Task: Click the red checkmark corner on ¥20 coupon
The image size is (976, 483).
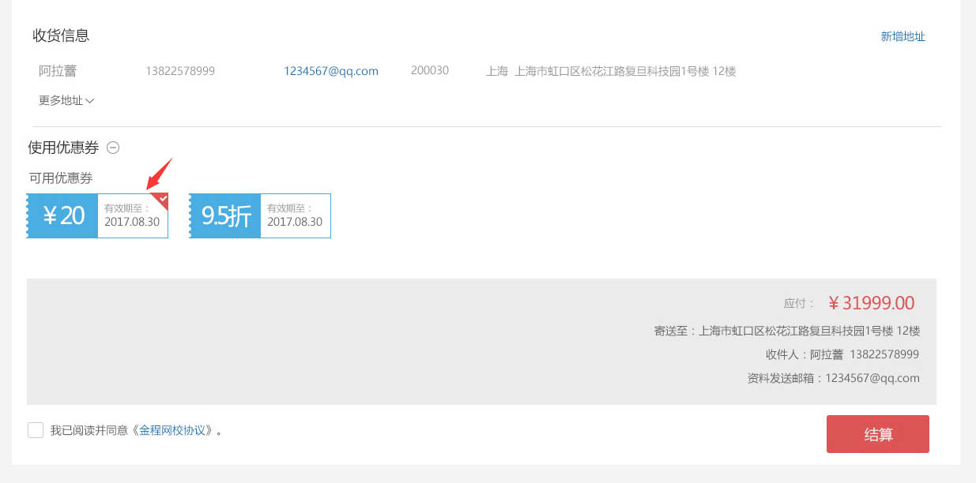Action: (161, 200)
